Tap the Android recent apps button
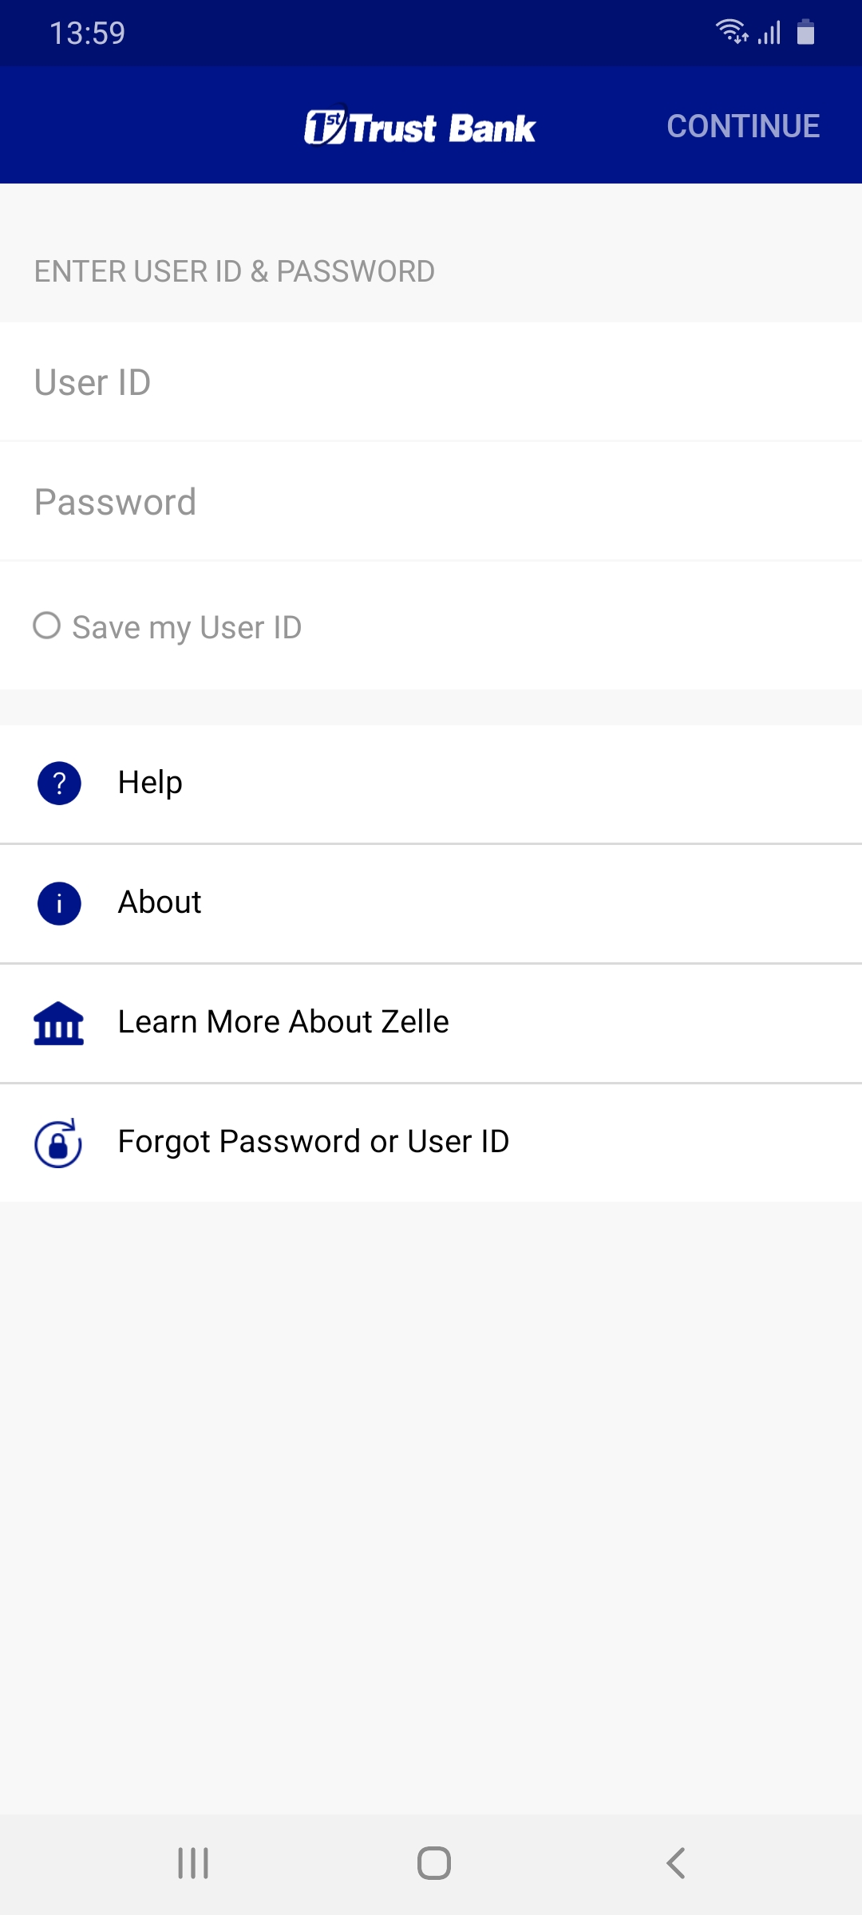Viewport: 862px width, 1915px height. [193, 1863]
